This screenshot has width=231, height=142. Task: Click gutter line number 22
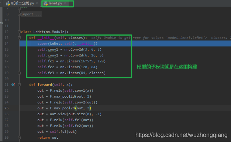[x=7, y=91]
